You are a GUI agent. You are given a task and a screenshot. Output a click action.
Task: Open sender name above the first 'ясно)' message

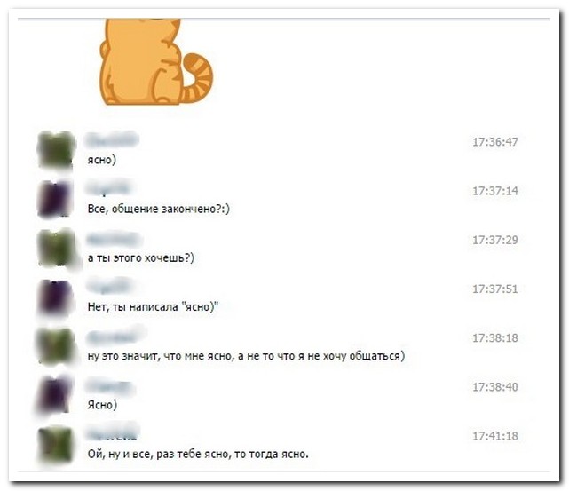112,140
